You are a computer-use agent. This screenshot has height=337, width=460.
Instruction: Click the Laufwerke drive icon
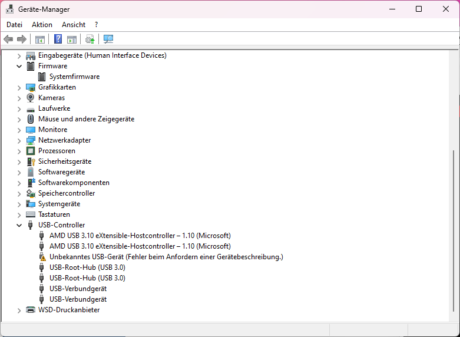pos(31,110)
